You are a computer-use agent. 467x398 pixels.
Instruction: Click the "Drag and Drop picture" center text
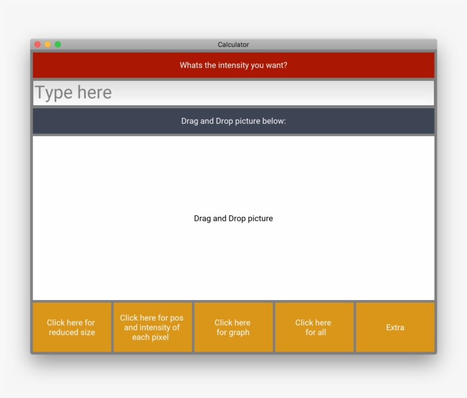point(233,219)
